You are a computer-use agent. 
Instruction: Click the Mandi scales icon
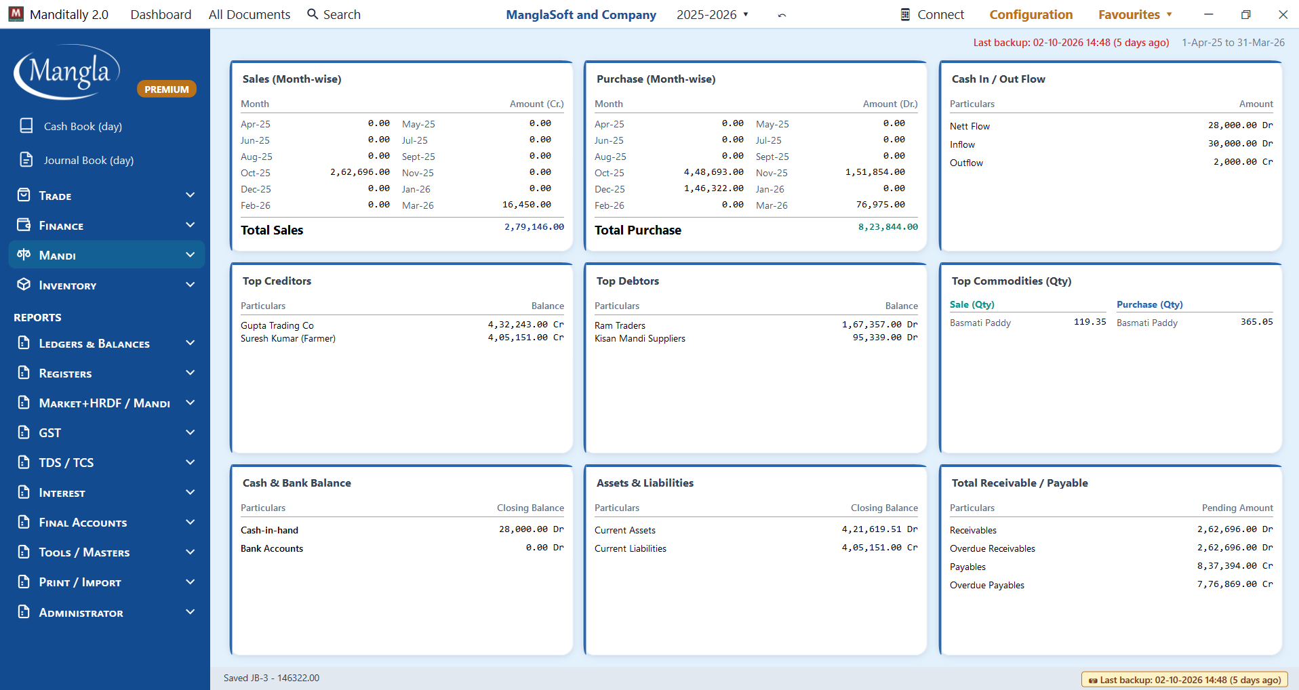pos(24,255)
